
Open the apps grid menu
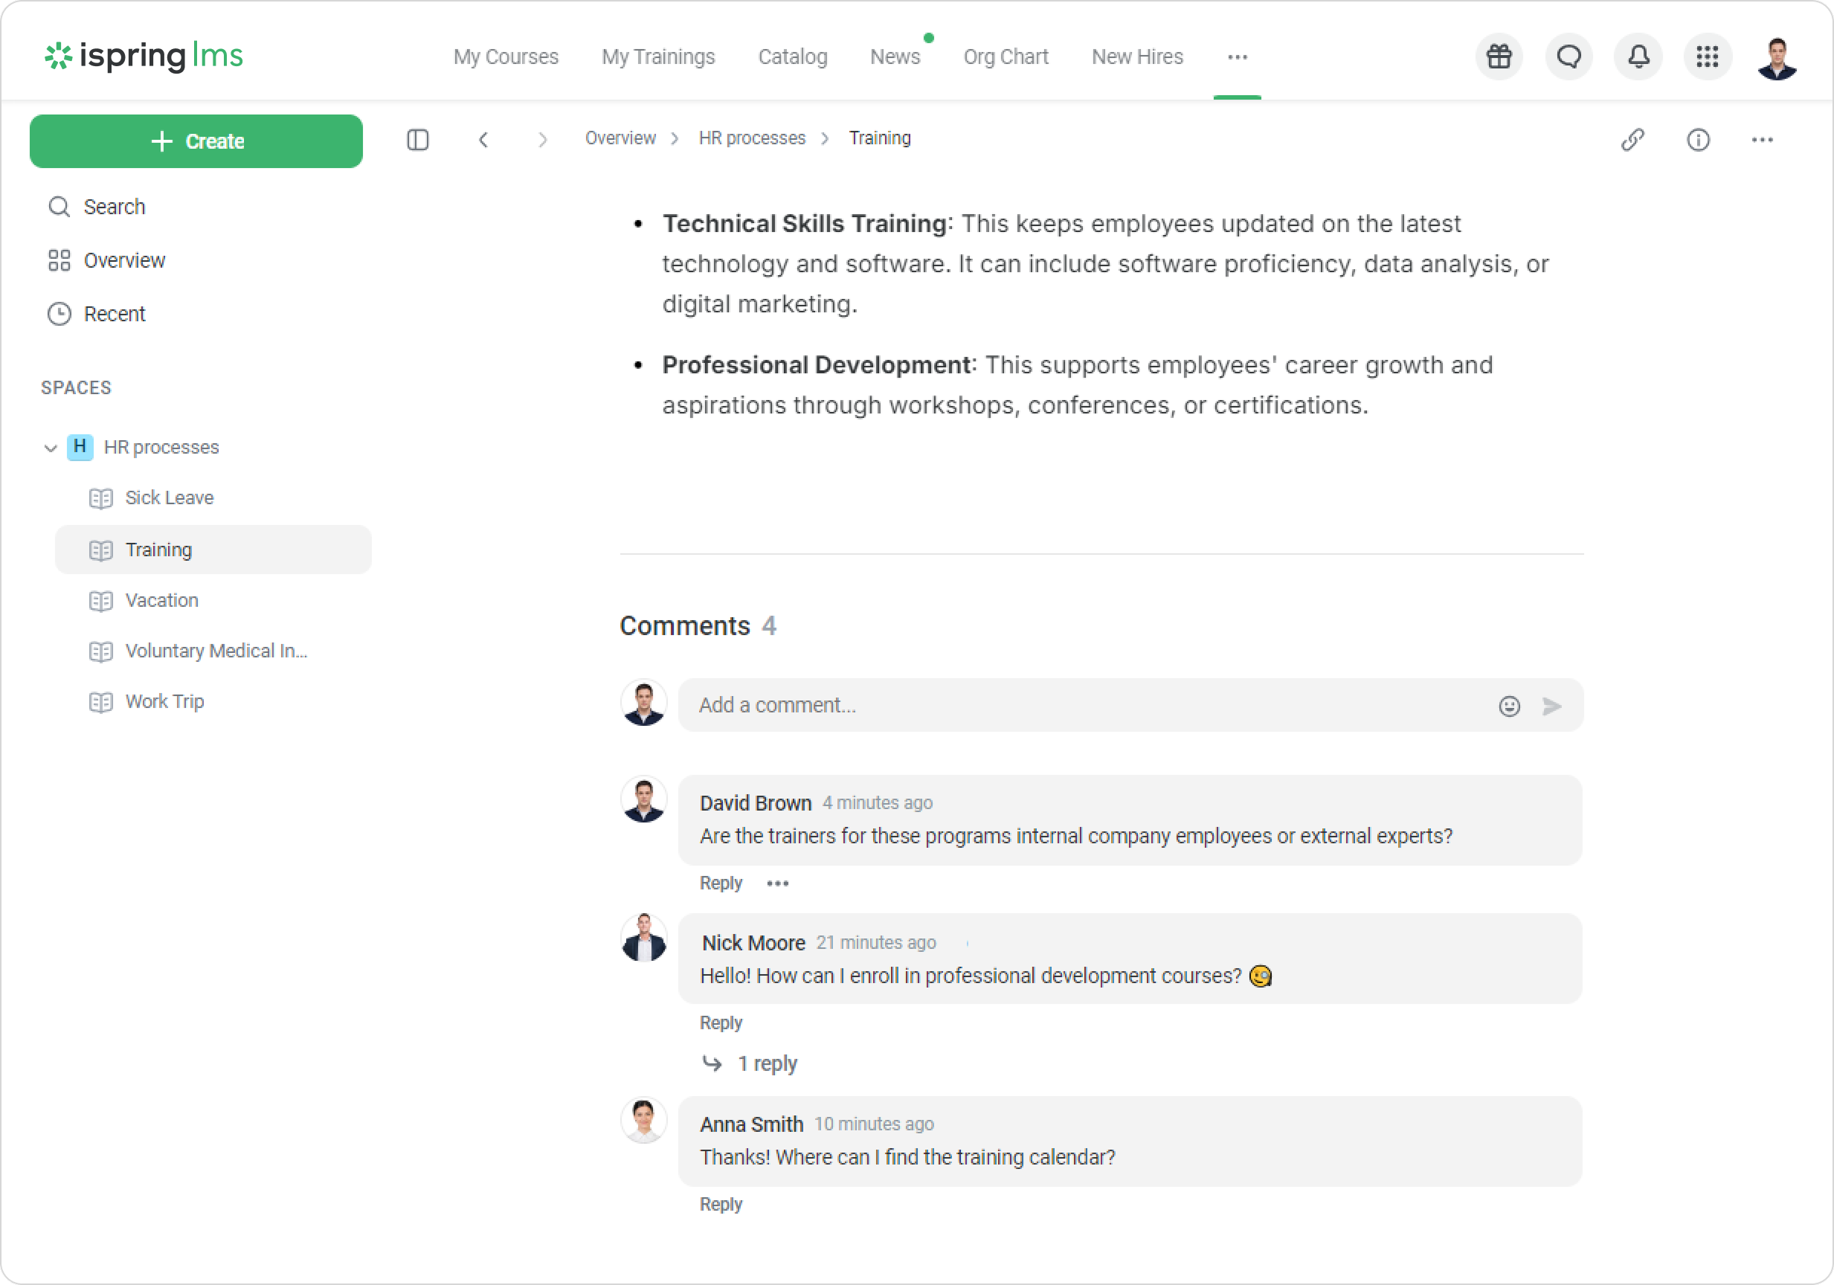[x=1707, y=57]
